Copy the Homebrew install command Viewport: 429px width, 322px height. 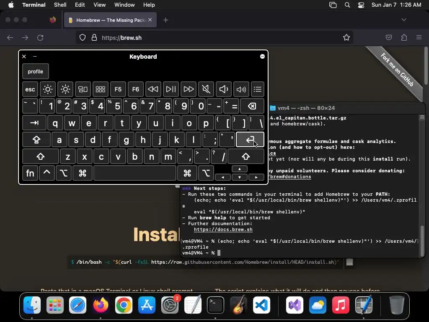[x=349, y=262]
